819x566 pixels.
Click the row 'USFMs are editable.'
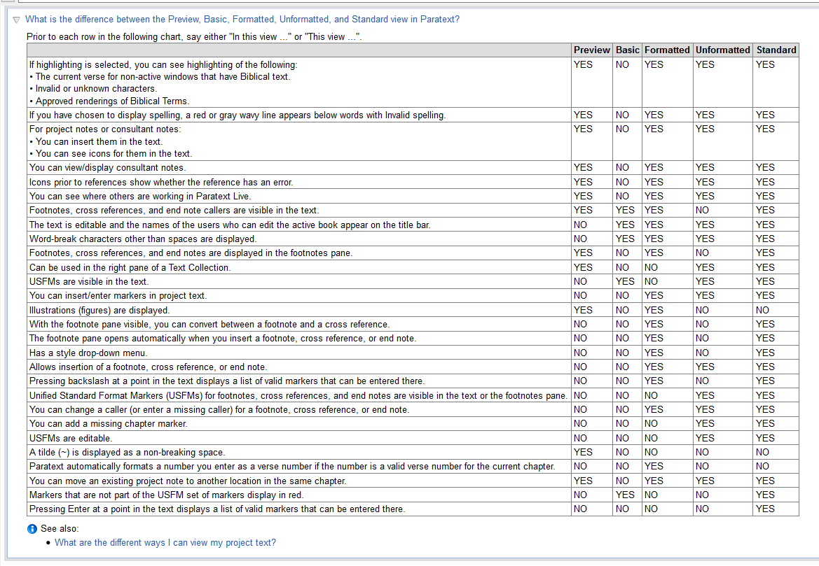(413, 438)
